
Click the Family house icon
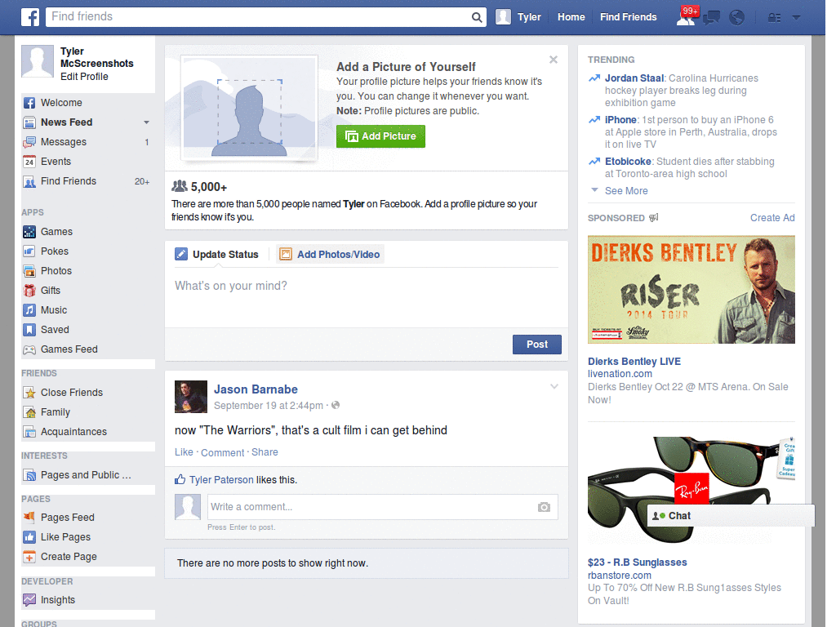pos(29,412)
